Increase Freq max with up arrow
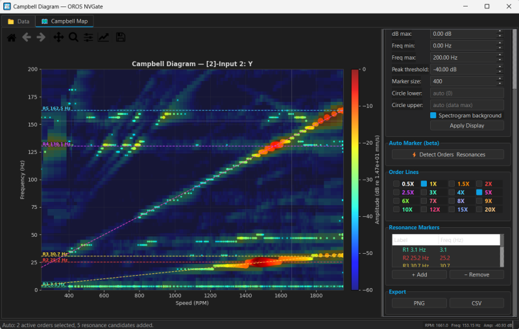 pyautogui.click(x=500, y=55)
